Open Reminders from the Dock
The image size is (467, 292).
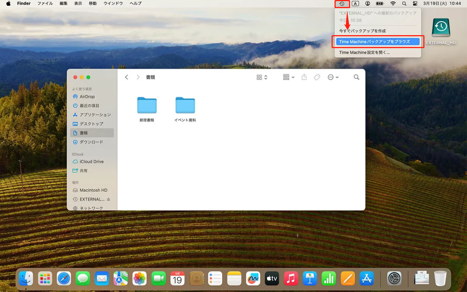click(x=215, y=278)
